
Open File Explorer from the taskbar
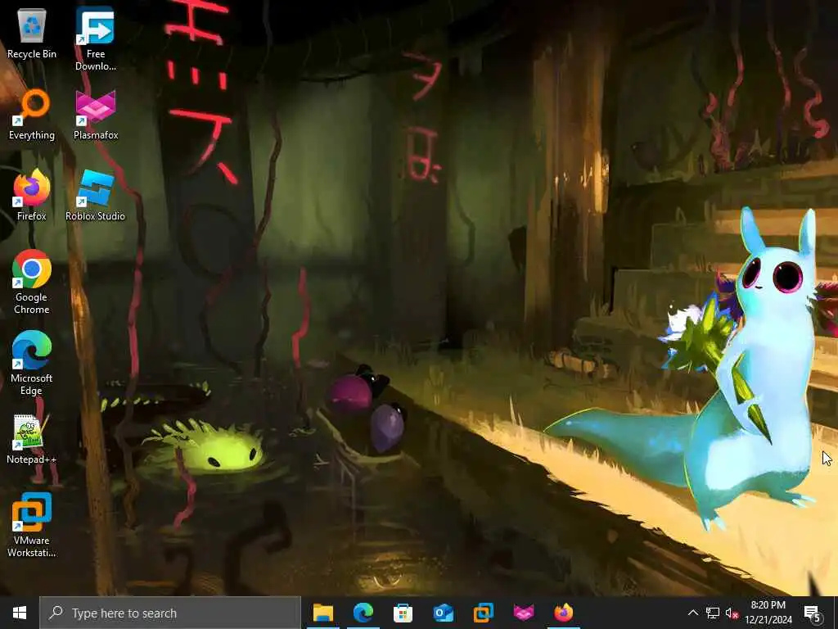pos(322,613)
